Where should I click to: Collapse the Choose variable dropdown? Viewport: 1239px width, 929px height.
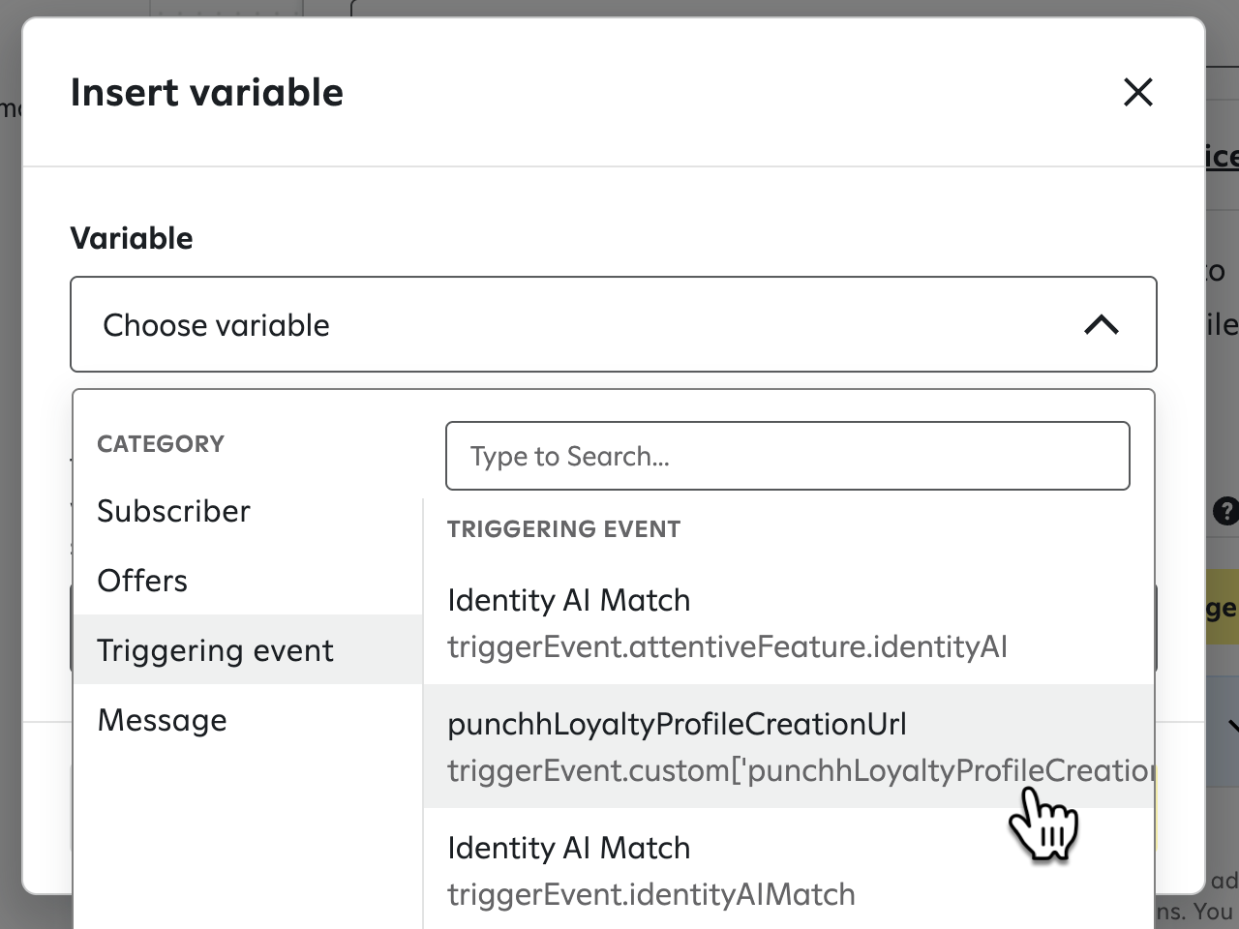[614, 324]
